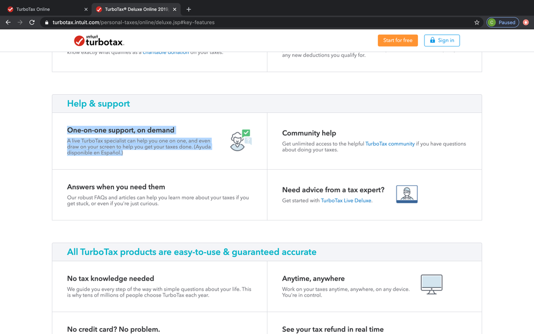Image resolution: width=534 pixels, height=334 pixels.
Task: Click the easy-to-use & guaranteed accurate section title
Action: coord(192,252)
